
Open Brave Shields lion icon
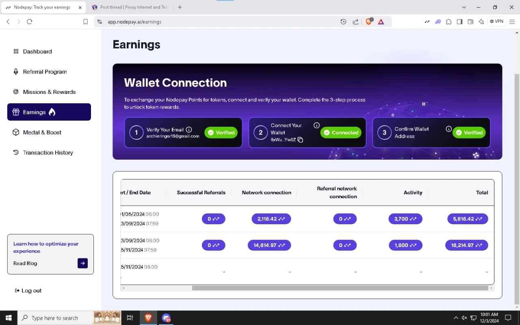pos(369,22)
